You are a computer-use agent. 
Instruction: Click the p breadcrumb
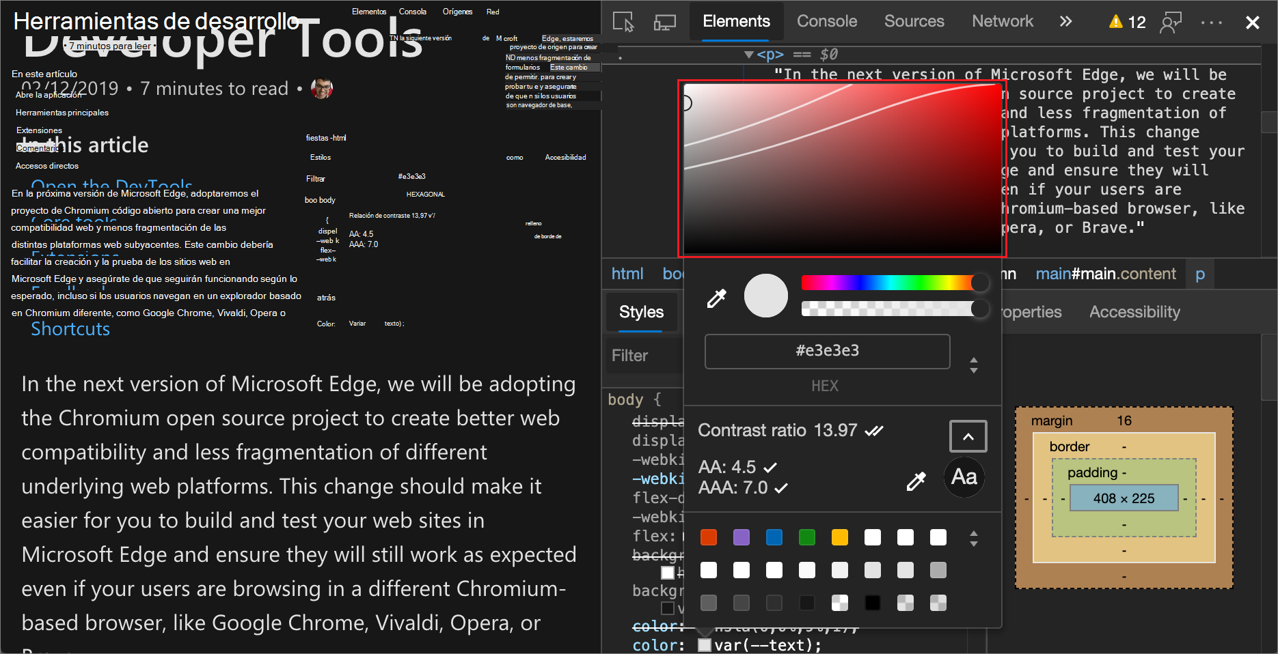1200,274
